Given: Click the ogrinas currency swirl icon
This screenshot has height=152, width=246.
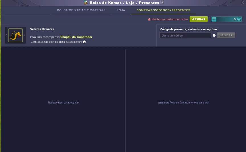Looking at the screenshot, I should pyautogui.click(x=239, y=19).
